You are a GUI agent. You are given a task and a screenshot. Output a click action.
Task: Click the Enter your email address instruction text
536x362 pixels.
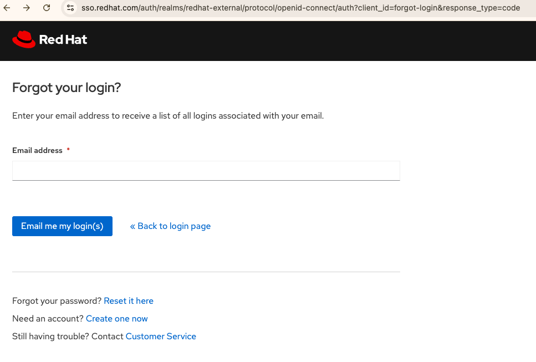pos(167,116)
